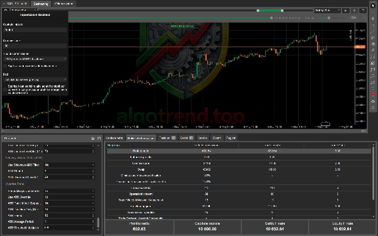Click the statistics table vertical scrollbar
This screenshot has width=378, height=236.
(374, 174)
